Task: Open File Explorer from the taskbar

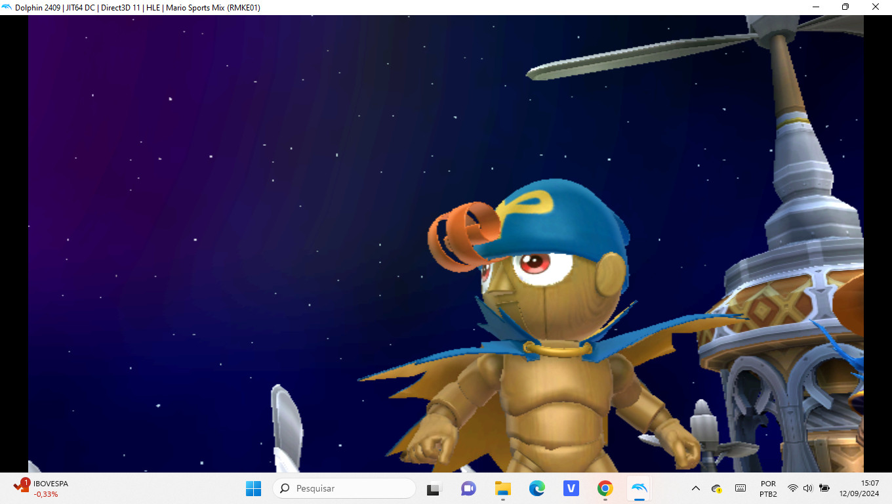Action: [x=503, y=488]
